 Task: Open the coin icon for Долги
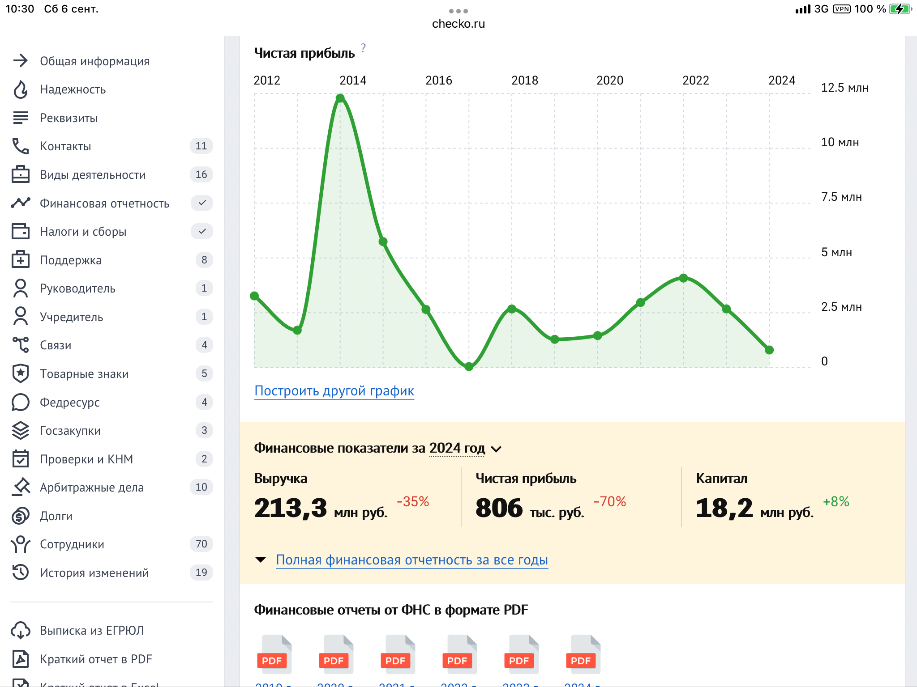click(20, 516)
